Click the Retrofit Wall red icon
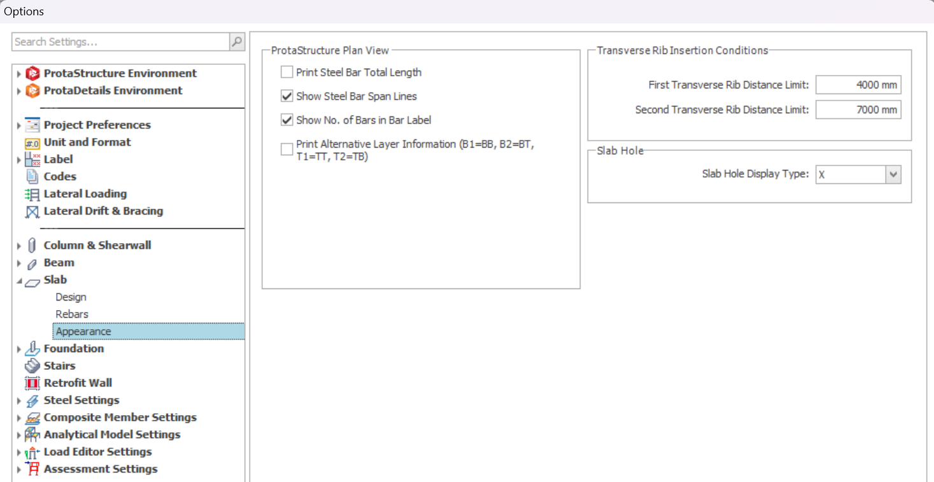This screenshot has height=482, width=934. (x=32, y=383)
